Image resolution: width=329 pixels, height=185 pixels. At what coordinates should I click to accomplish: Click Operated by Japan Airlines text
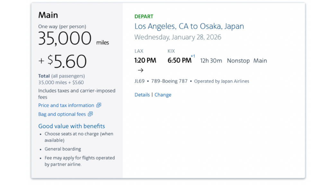221,81
